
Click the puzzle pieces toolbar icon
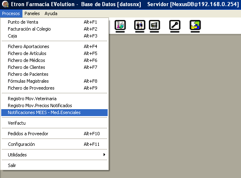195,25
